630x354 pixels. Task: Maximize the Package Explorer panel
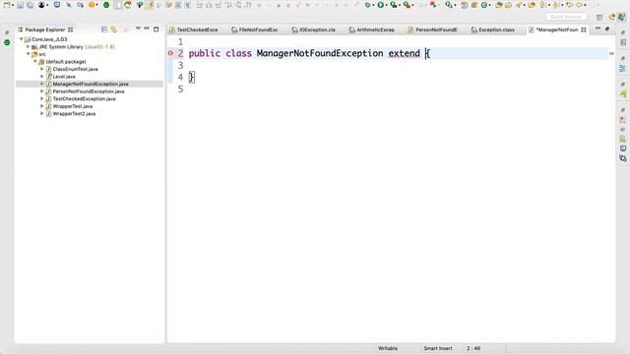click(x=157, y=29)
